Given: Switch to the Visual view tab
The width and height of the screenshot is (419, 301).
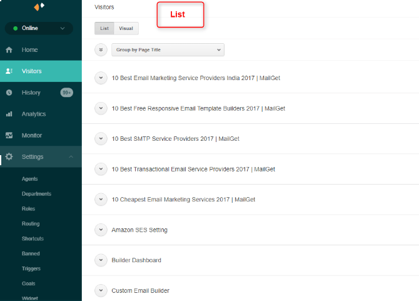Looking at the screenshot, I should [126, 28].
